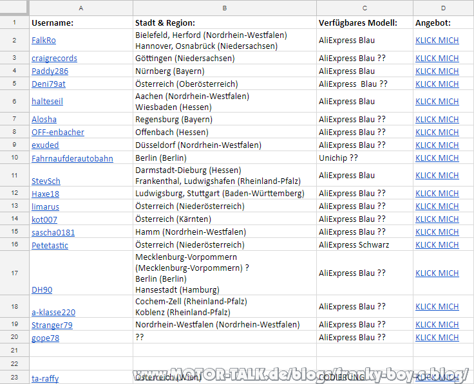Open the gope78 username link

(45, 338)
